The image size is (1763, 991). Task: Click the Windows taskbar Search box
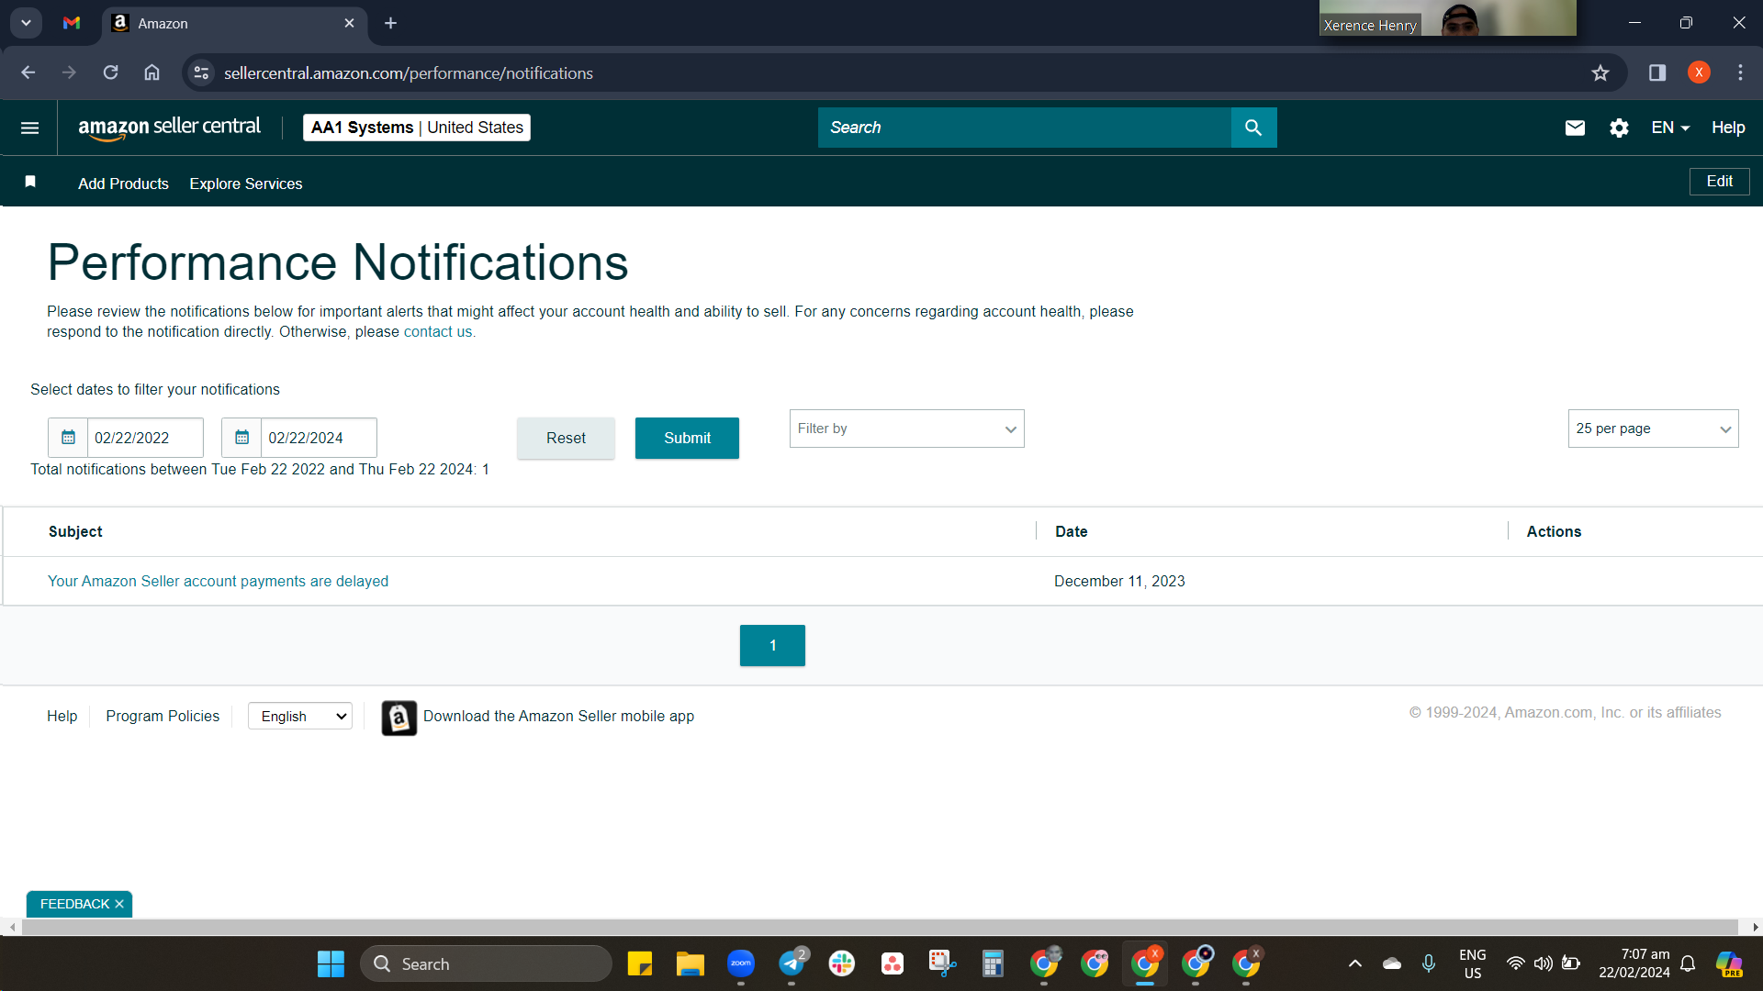(x=486, y=963)
